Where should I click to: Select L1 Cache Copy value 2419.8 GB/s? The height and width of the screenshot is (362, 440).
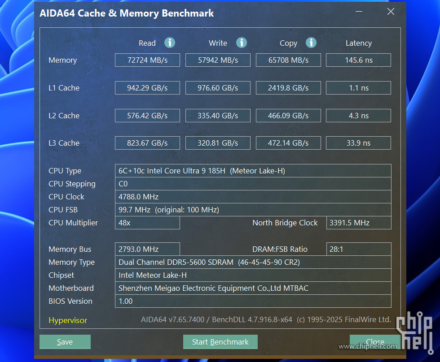click(x=288, y=88)
